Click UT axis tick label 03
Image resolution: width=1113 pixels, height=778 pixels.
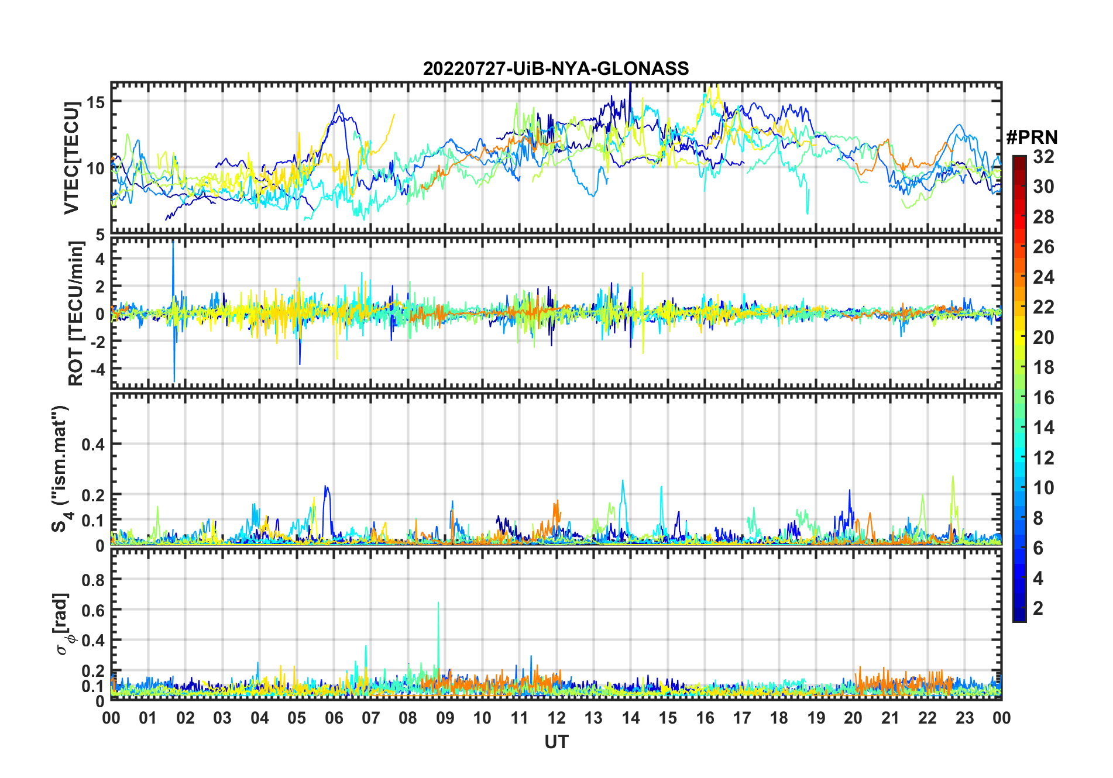coord(222,718)
